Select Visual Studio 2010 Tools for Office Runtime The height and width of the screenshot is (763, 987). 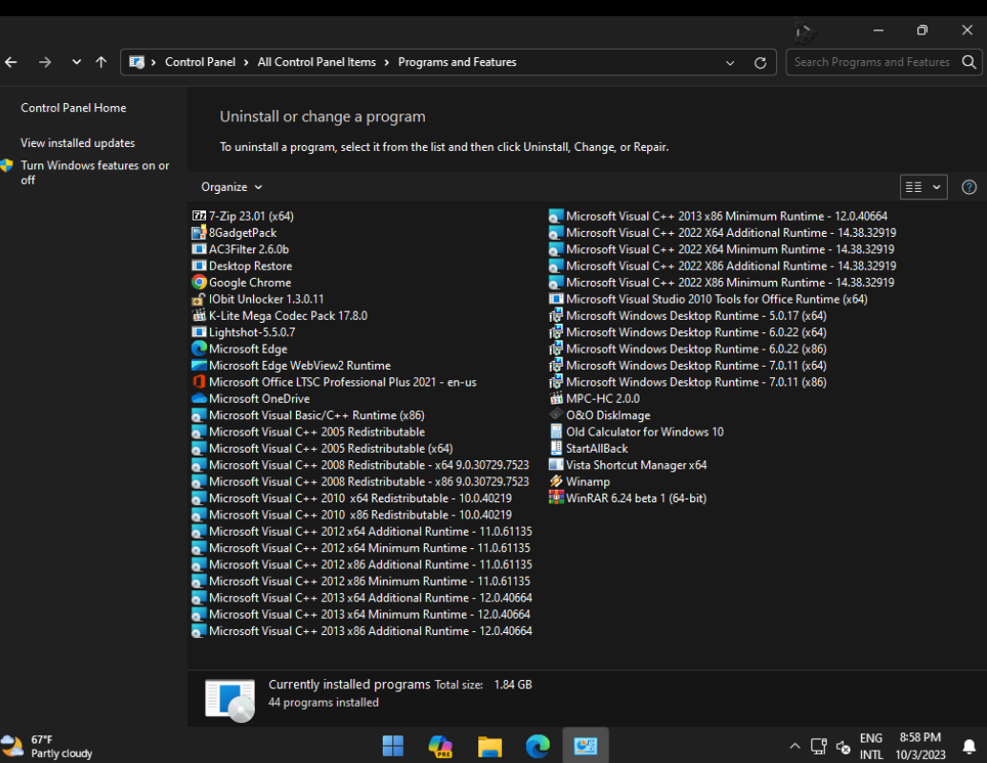[x=708, y=299]
